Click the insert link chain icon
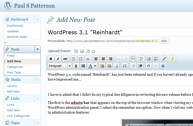The image size is (193, 126). [119, 59]
